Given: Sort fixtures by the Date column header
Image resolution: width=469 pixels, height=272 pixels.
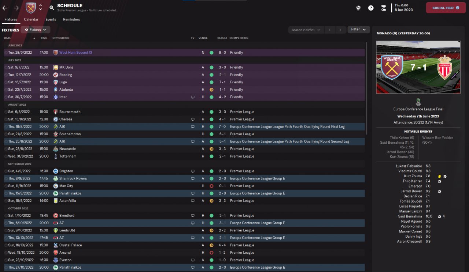Looking at the screenshot, I should [7, 38].
